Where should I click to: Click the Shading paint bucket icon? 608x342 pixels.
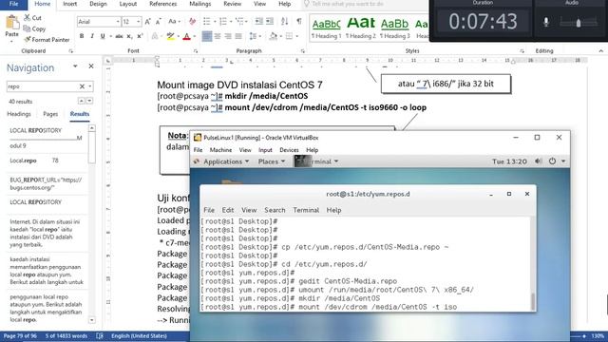(273, 36)
